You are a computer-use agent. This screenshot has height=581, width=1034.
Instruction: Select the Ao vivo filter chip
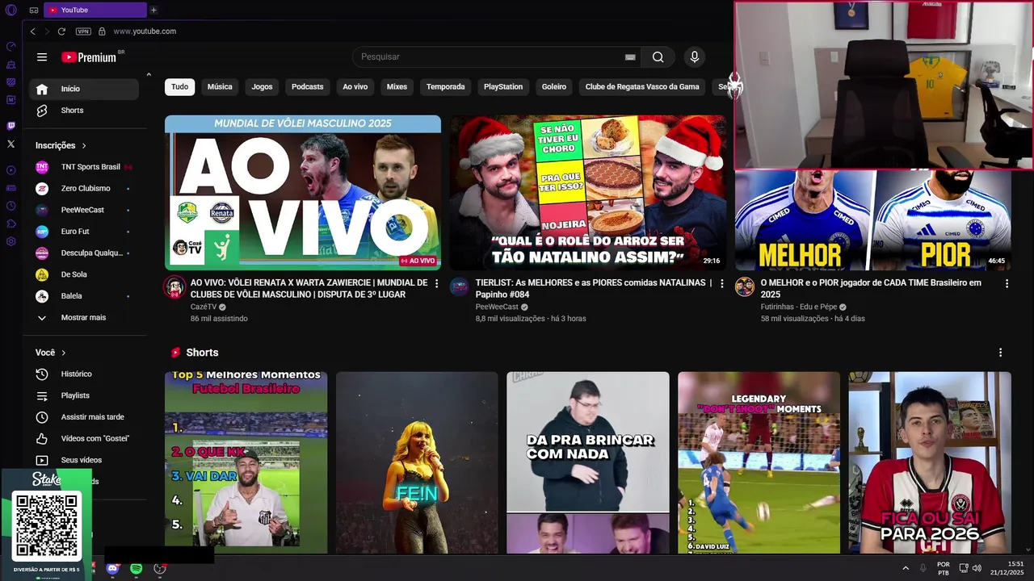click(x=355, y=87)
